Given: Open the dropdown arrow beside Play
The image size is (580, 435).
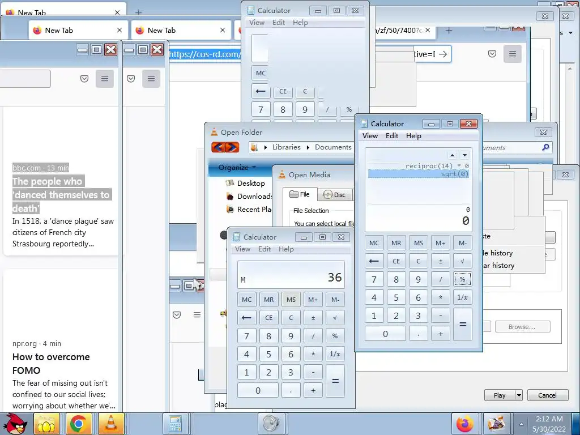Looking at the screenshot, I should [519, 395].
